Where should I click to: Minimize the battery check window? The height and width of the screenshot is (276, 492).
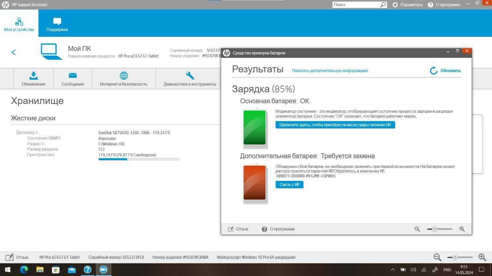448,51
